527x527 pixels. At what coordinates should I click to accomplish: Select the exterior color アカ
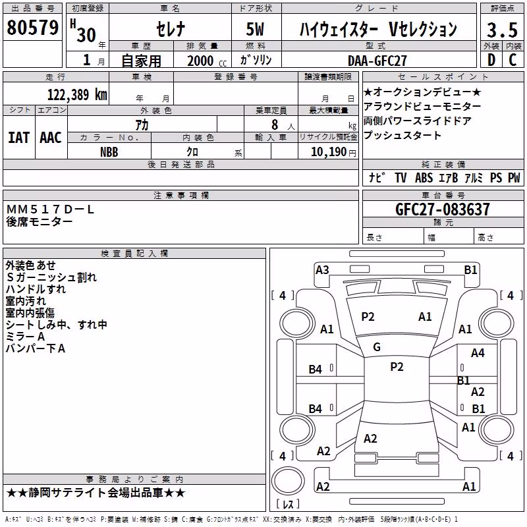tap(142, 125)
